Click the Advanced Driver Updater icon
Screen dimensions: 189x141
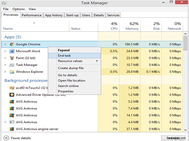(12, 95)
